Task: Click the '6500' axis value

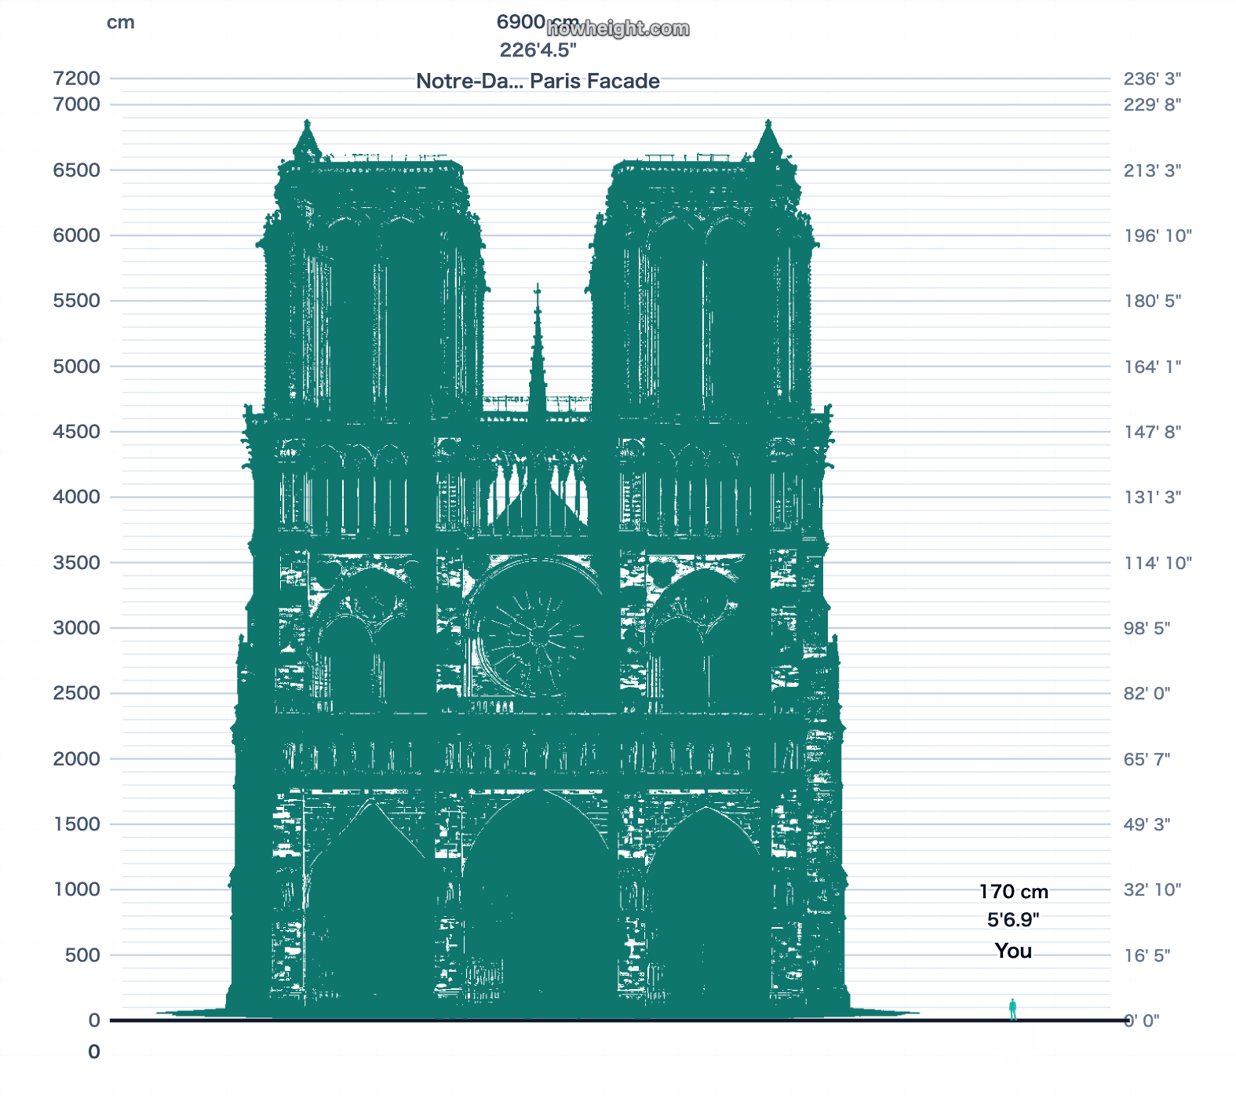Action: coord(77,170)
